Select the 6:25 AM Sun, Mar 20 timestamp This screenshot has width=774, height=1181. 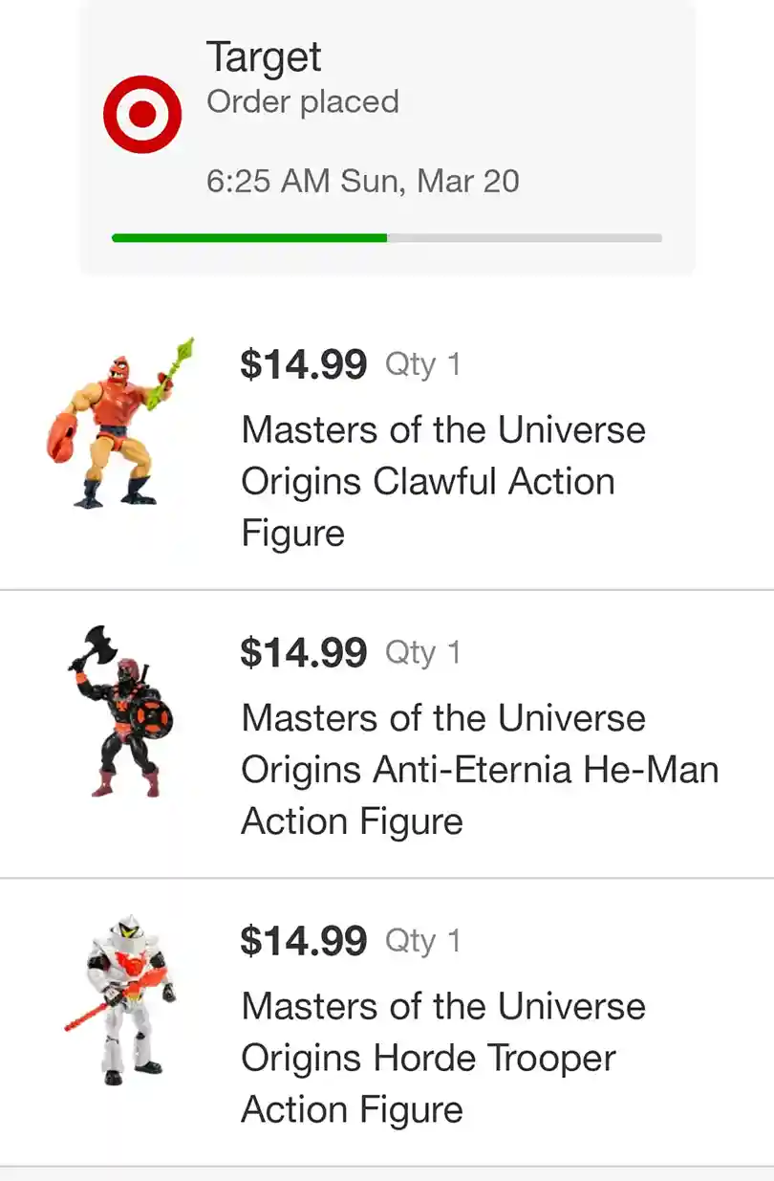[x=362, y=181]
